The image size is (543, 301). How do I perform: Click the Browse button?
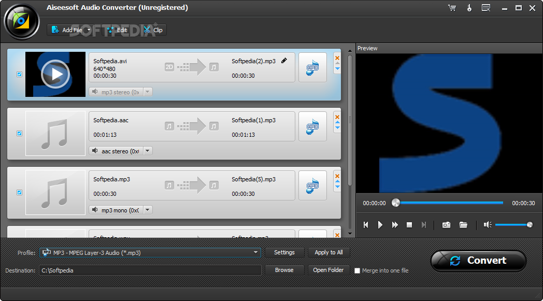click(x=284, y=270)
